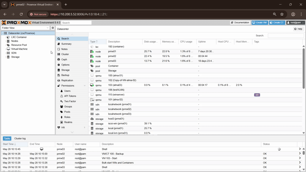Click the SDN grid icon in tree
Image resolution: width=306 pixels, height=172 pixels.
pos(8,53)
